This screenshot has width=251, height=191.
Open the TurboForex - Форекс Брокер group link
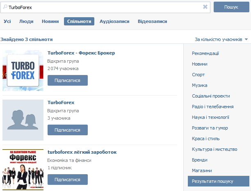81,53
